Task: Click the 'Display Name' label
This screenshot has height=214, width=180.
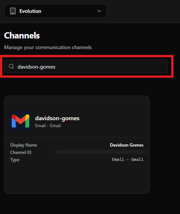Action: point(23,145)
